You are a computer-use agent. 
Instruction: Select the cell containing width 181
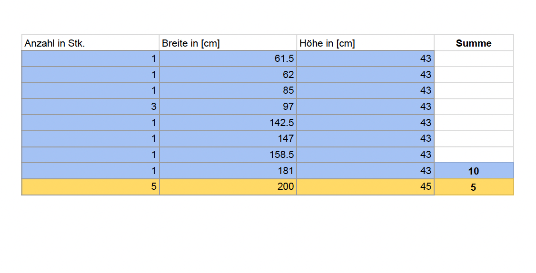click(x=228, y=171)
